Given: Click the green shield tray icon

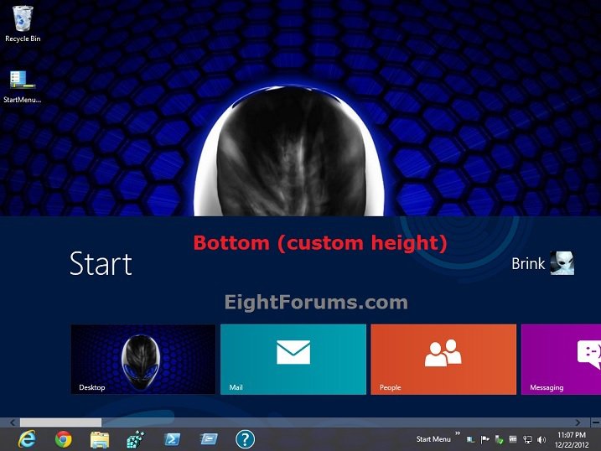Looking at the screenshot, I should click(x=499, y=440).
